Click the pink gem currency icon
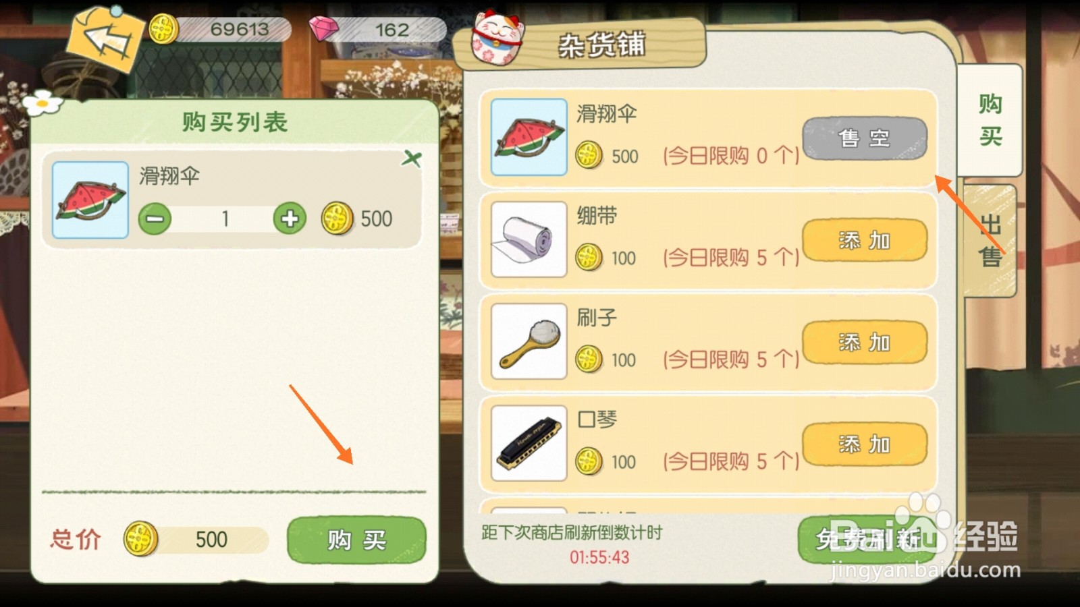The image size is (1080, 607). pyautogui.click(x=324, y=29)
